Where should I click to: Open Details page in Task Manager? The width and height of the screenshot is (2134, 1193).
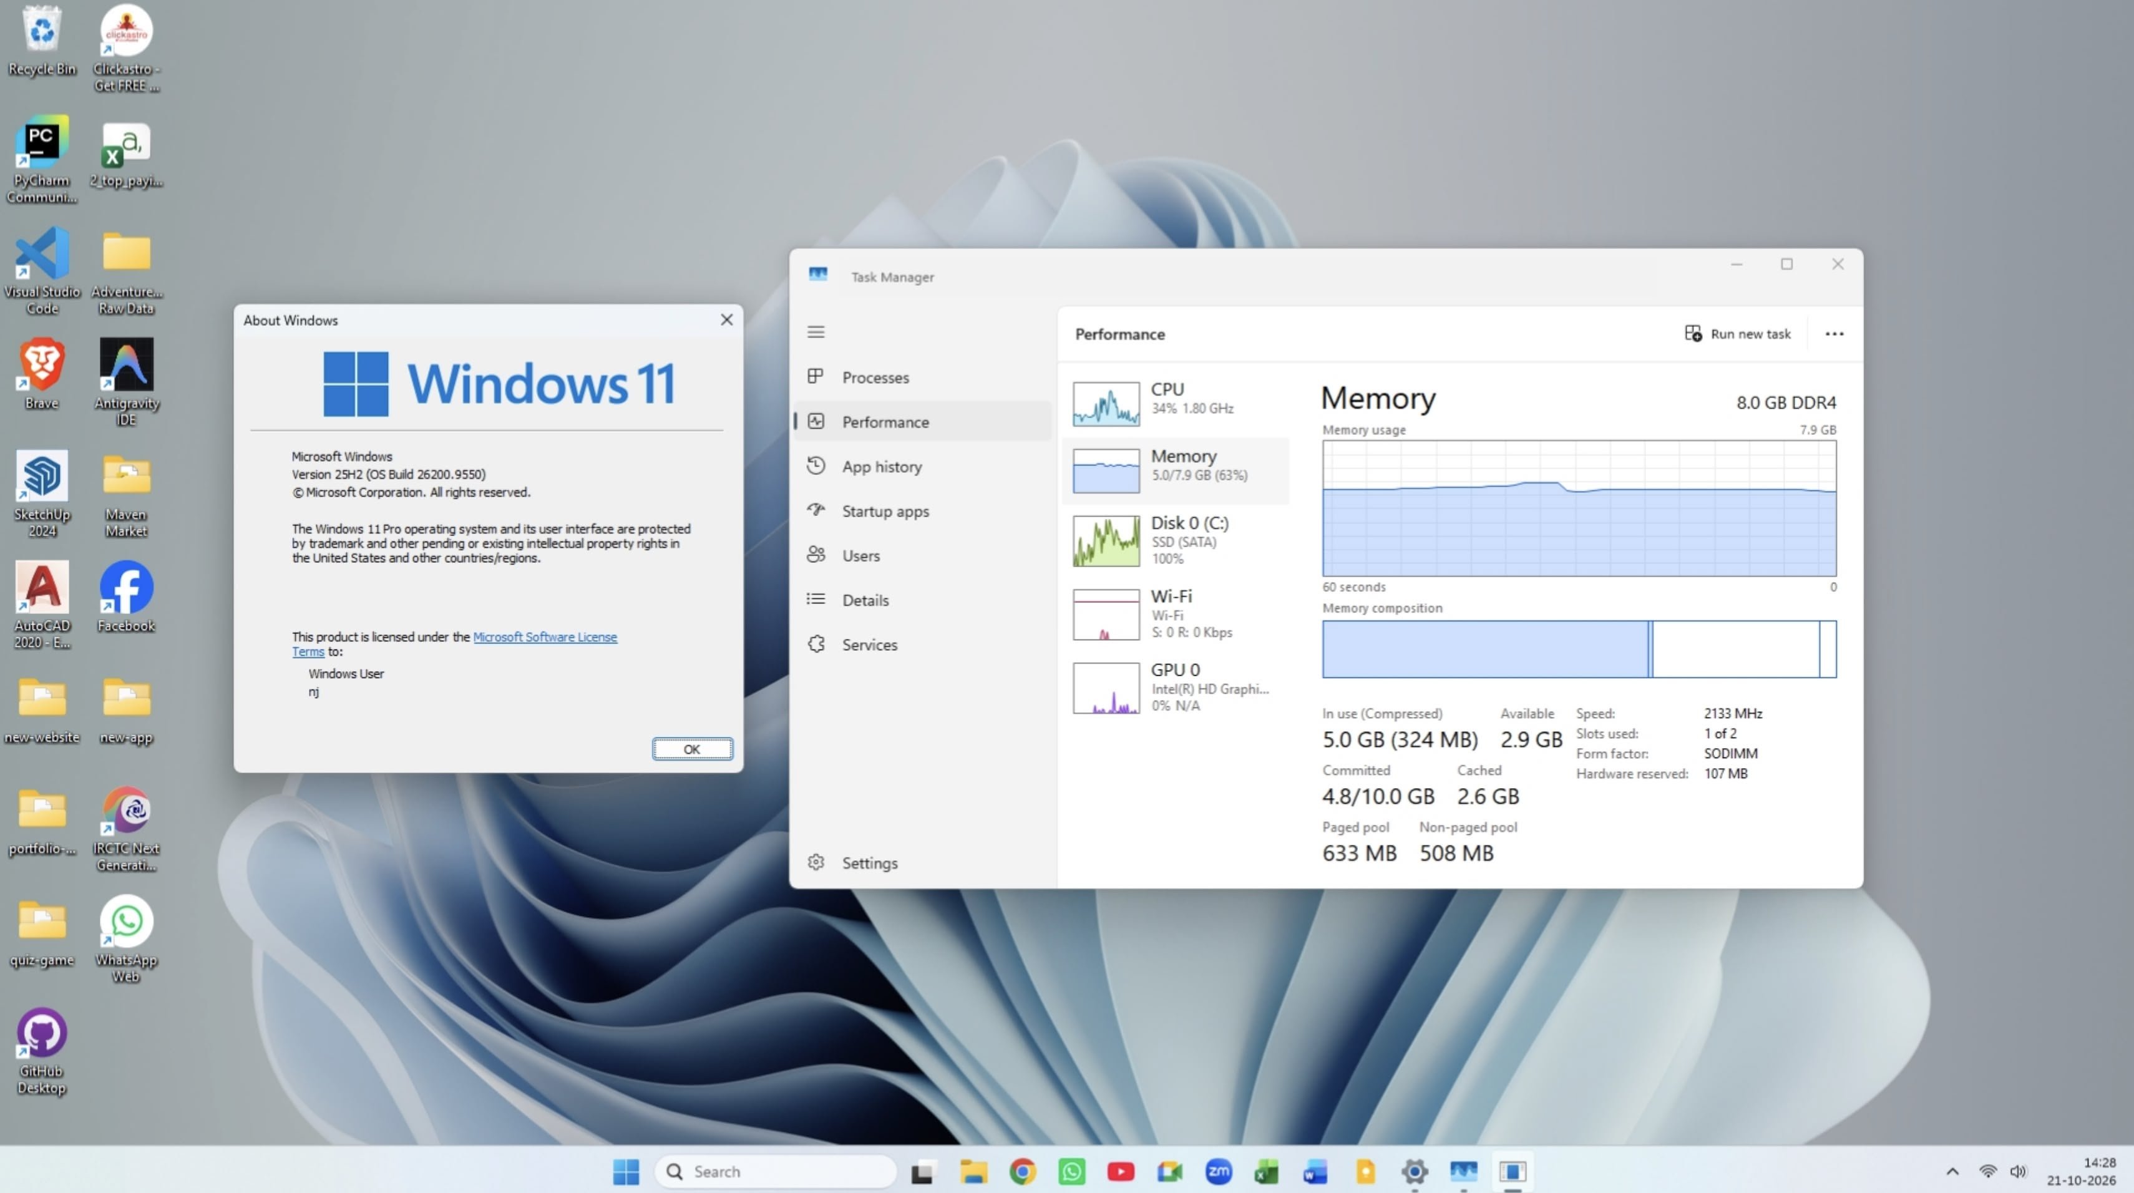coord(923,601)
